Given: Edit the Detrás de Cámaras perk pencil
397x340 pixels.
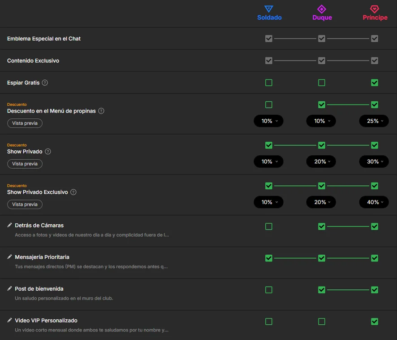Looking at the screenshot, I should click(9, 225).
